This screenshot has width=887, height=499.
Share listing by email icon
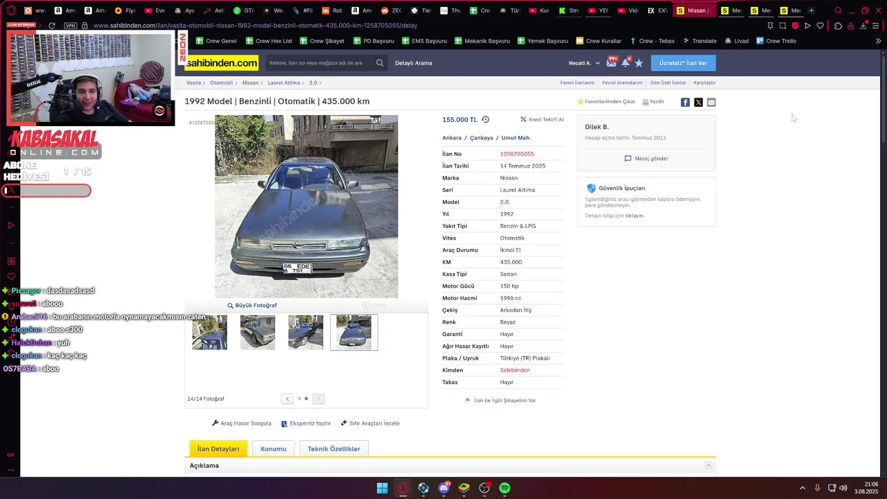(x=711, y=102)
